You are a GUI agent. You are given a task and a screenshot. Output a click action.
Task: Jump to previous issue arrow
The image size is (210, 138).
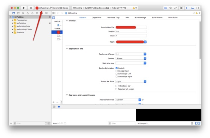(194, 13)
